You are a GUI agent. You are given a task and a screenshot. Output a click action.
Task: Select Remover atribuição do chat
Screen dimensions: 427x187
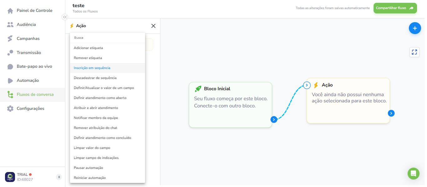[108, 128]
